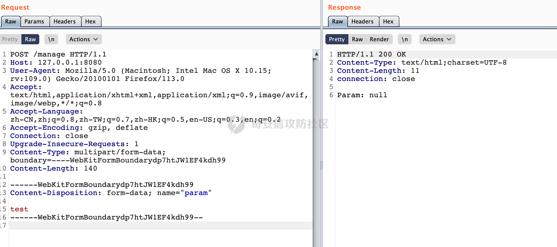
Task: Click the 'Param: null' response body
Action: (362, 95)
